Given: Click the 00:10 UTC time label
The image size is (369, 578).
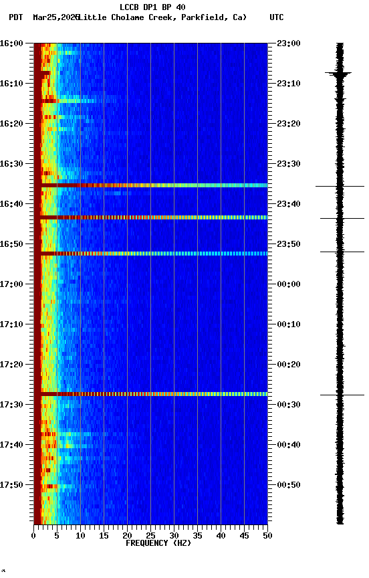Looking at the screenshot, I should click(x=289, y=324).
